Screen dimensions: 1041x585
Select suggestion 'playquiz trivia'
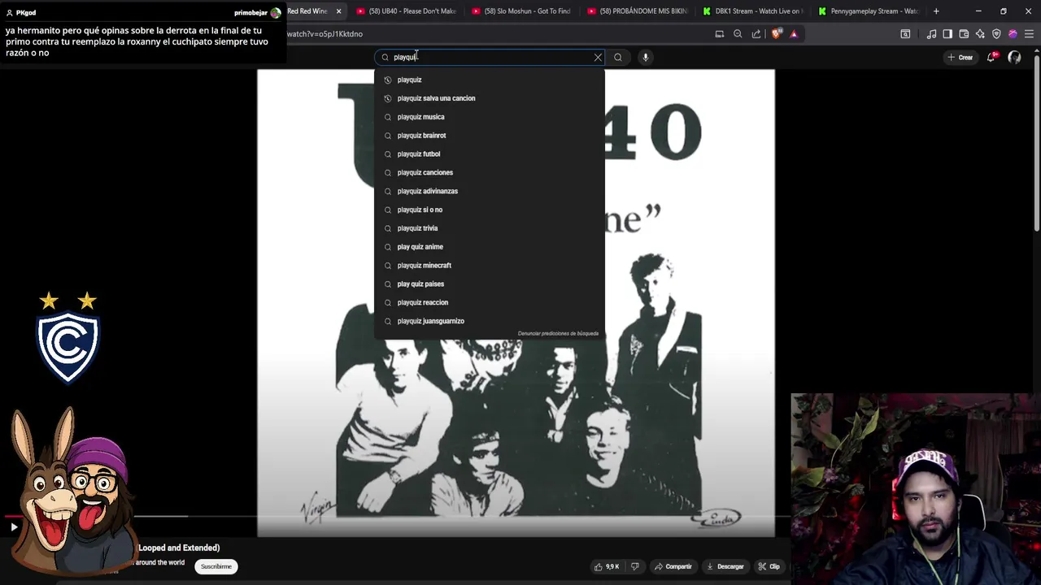coord(490,228)
